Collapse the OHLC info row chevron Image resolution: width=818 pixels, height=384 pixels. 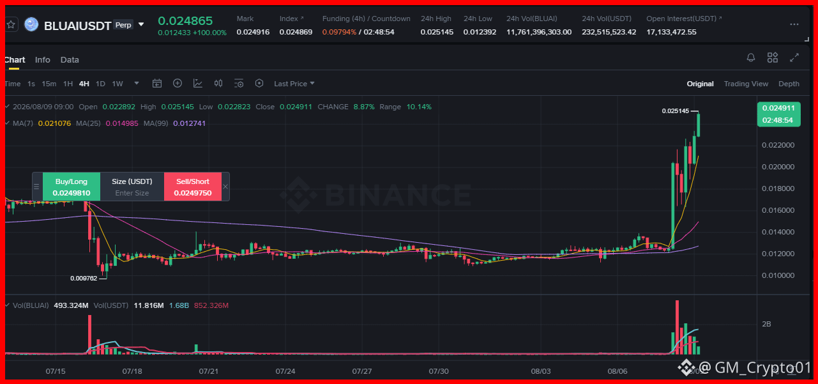click(x=7, y=107)
